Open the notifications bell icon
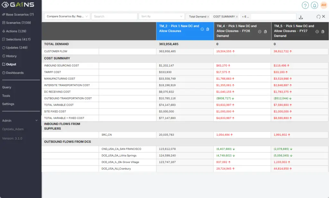The width and height of the screenshot is (329, 198). [x=314, y=5]
